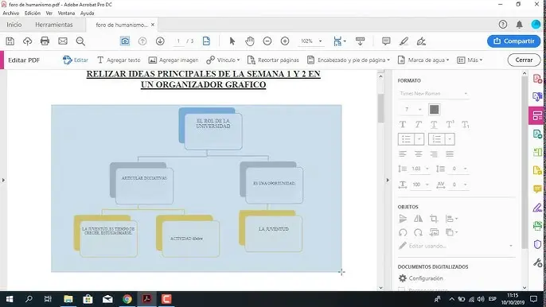The height and width of the screenshot is (307, 546).
Task: Switch to the Inicio tab
Action: click(14, 25)
